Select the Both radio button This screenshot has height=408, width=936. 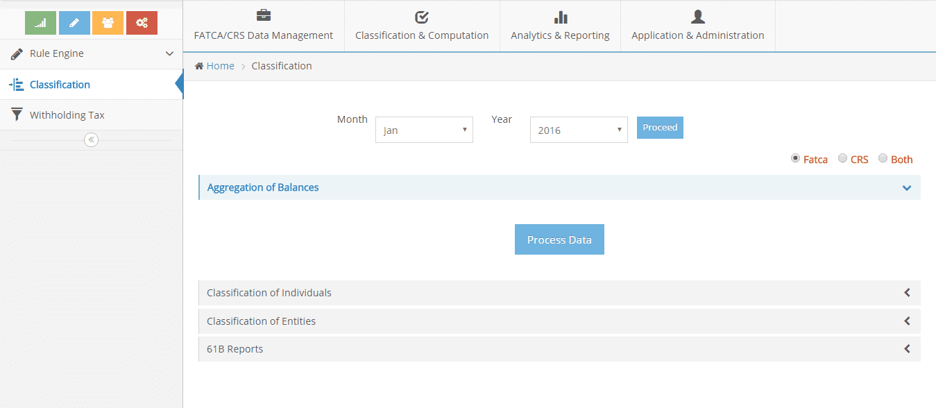click(x=883, y=159)
